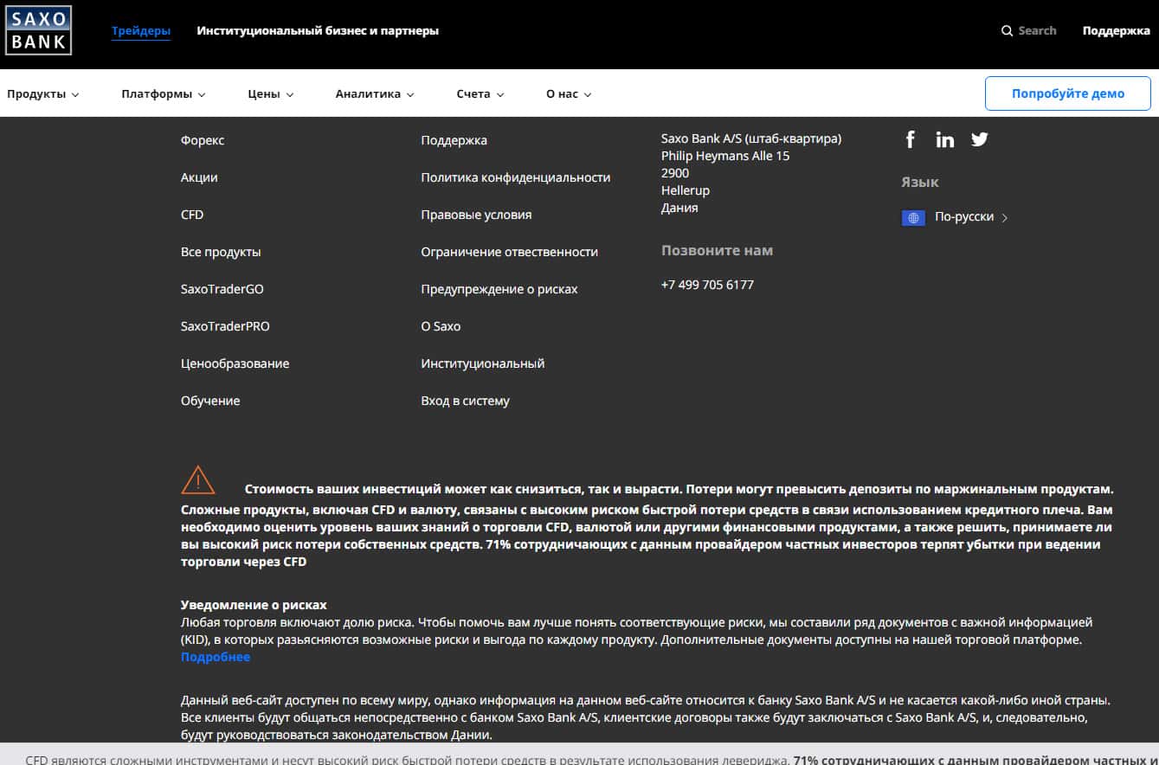Open the Аналитика dropdown menu
1159x765 pixels.
pos(375,94)
